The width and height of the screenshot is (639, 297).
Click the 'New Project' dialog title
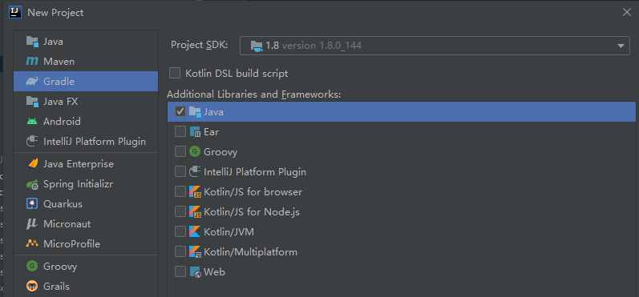click(55, 13)
